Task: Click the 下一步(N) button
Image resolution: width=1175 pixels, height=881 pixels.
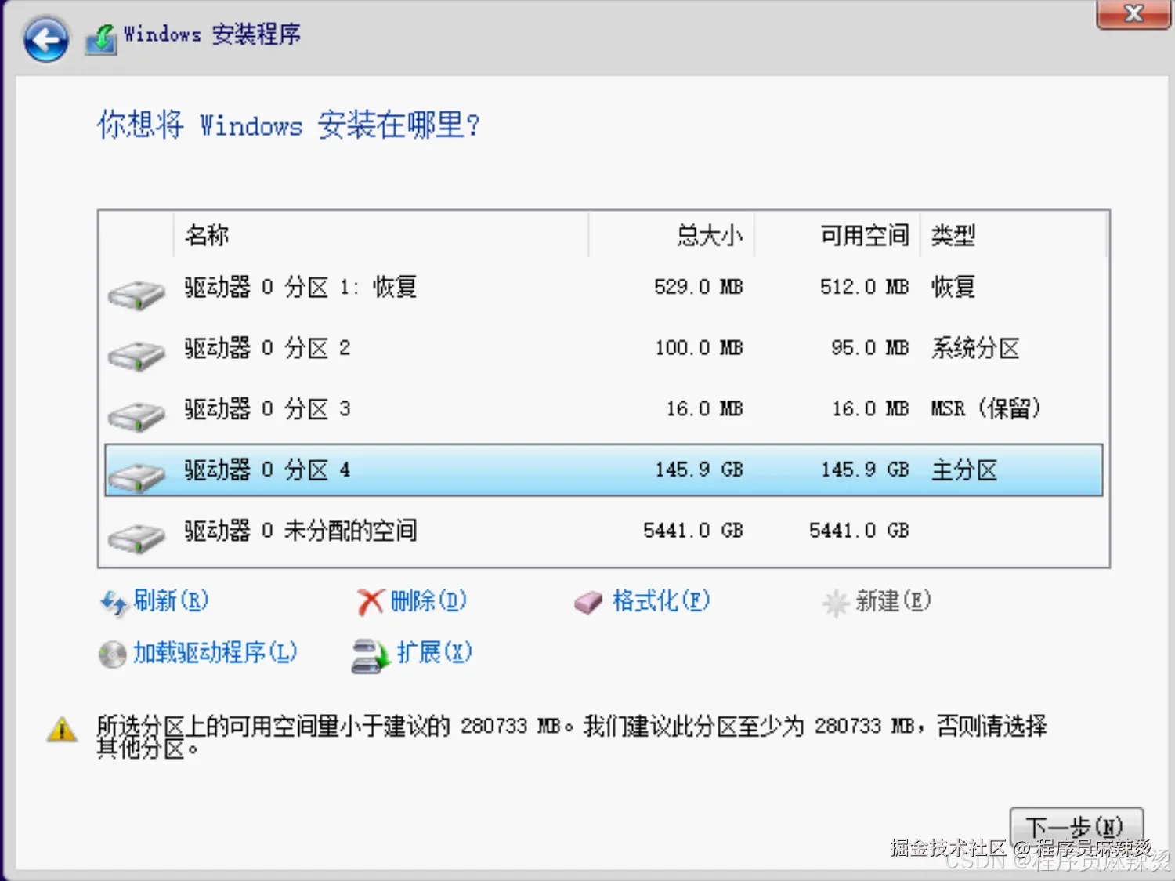Action: coord(1076,828)
